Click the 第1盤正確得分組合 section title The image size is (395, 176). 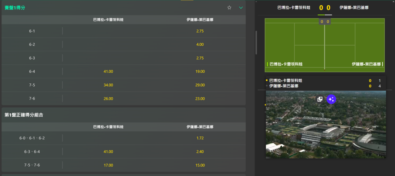pos(24,115)
